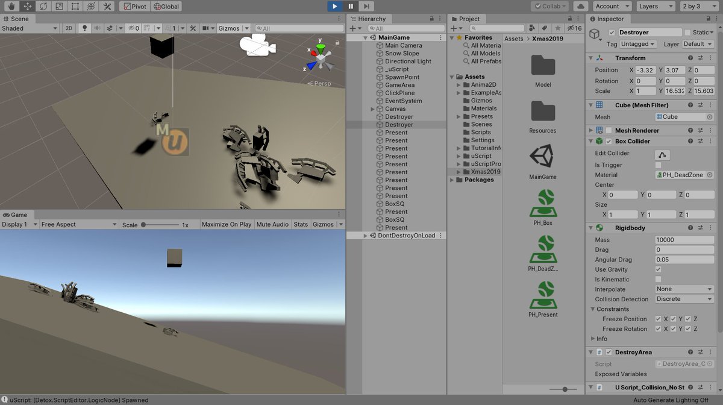Click the scene orientation gizmo

(x=321, y=58)
